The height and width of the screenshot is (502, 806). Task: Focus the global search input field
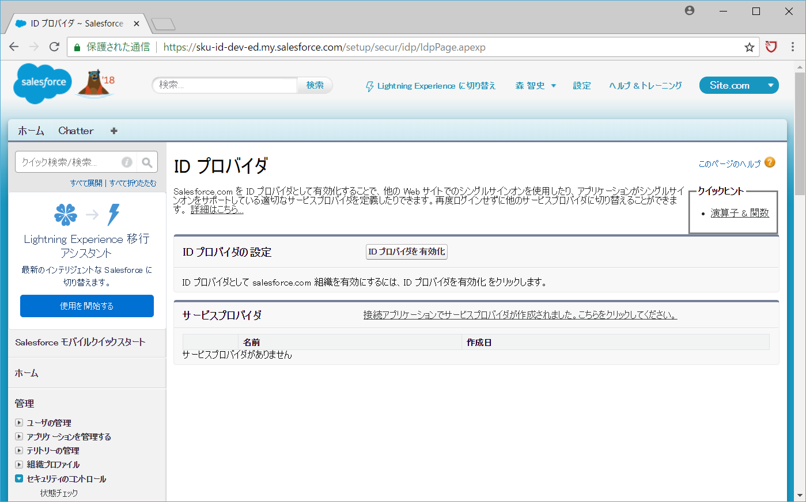tap(225, 85)
